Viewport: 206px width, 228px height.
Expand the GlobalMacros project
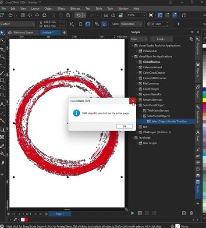point(137,62)
